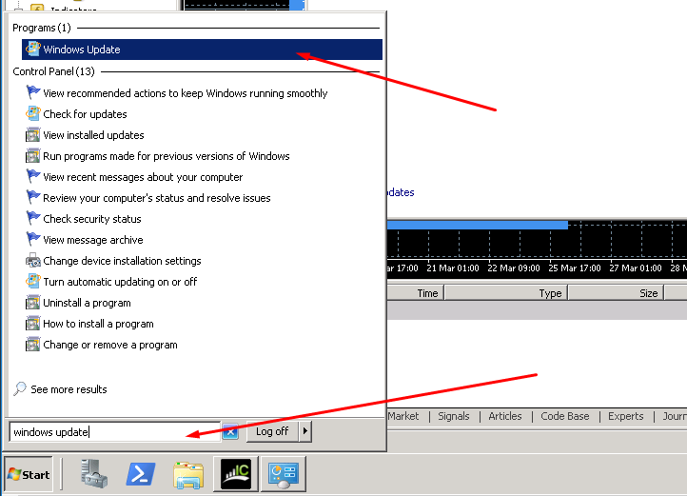Open Control Panel window from taskbar
This screenshot has width=687, height=496.
pos(283,474)
